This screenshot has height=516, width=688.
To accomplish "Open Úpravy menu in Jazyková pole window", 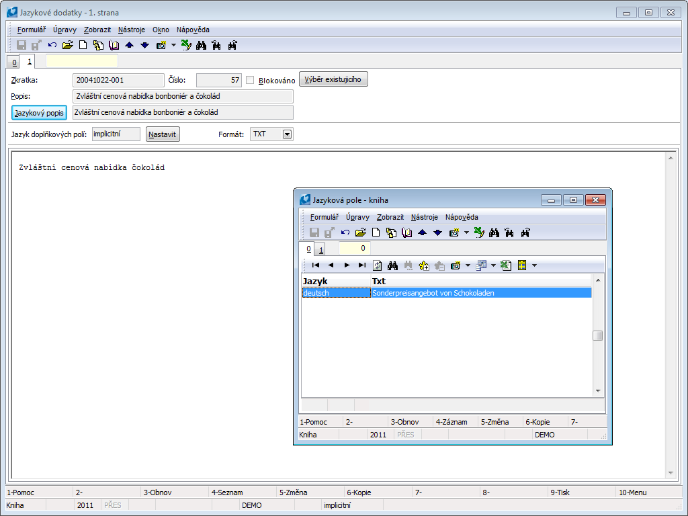I will [x=357, y=217].
